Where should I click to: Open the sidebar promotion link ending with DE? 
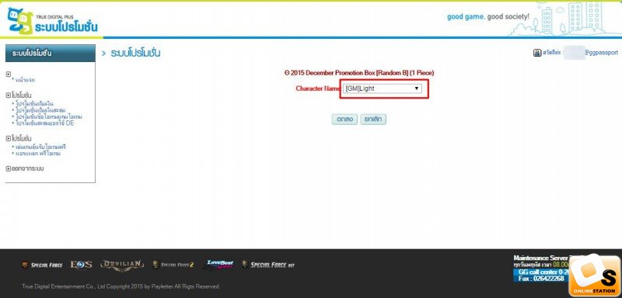coord(44,123)
